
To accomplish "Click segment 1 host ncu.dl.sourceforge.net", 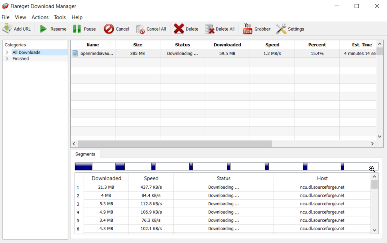I will [x=322, y=187].
